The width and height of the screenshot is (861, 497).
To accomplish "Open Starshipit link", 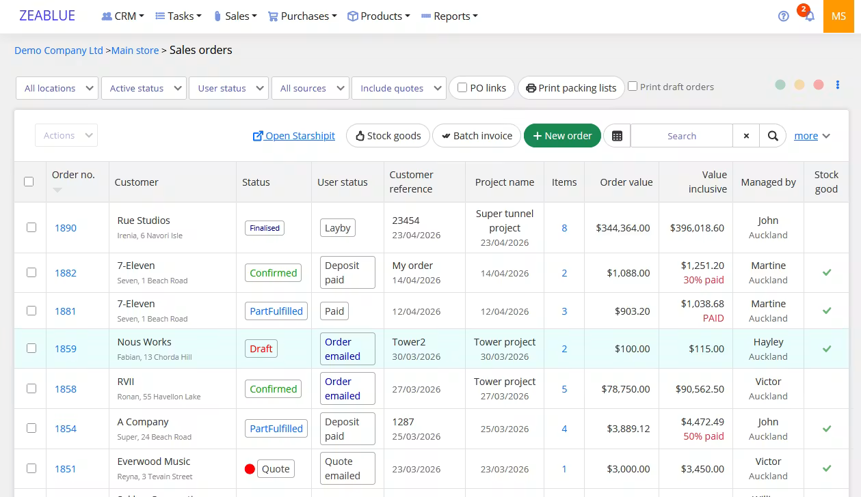I will click(294, 136).
